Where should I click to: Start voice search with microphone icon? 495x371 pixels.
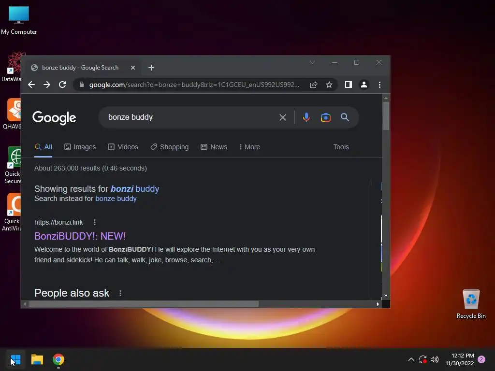[306, 117]
